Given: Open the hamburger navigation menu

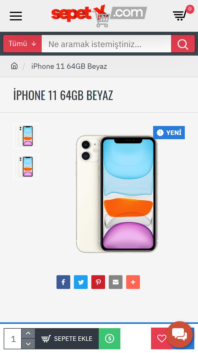Looking at the screenshot, I should click(x=16, y=16).
